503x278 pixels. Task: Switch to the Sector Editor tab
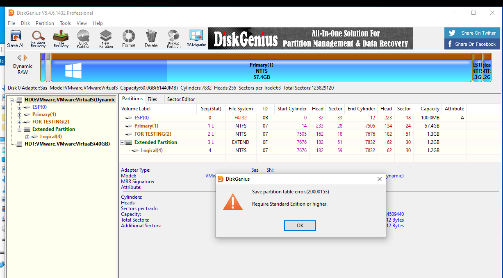point(181,99)
